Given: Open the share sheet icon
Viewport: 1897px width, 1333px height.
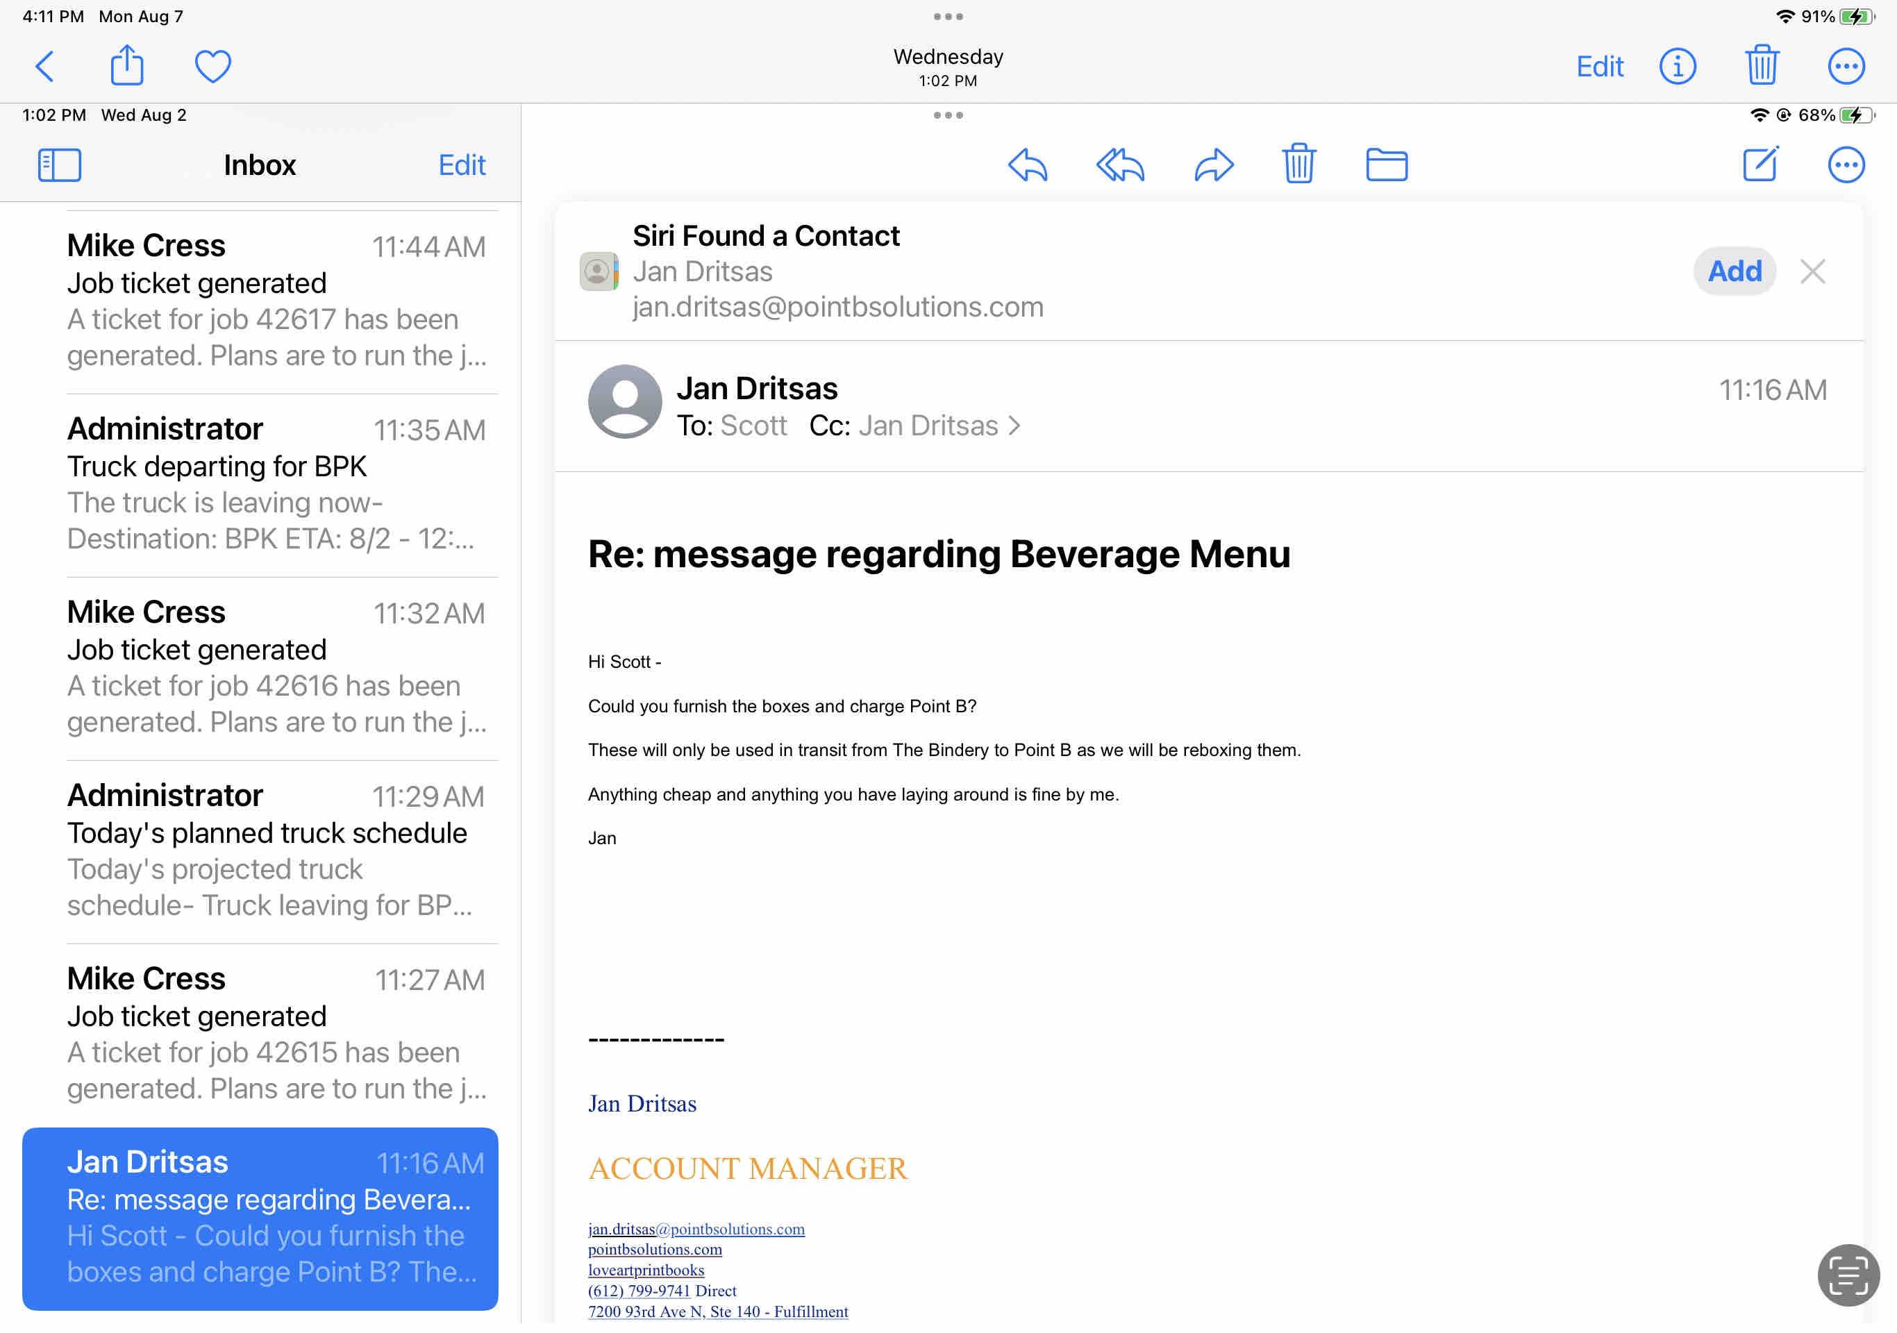Looking at the screenshot, I should pyautogui.click(x=127, y=66).
